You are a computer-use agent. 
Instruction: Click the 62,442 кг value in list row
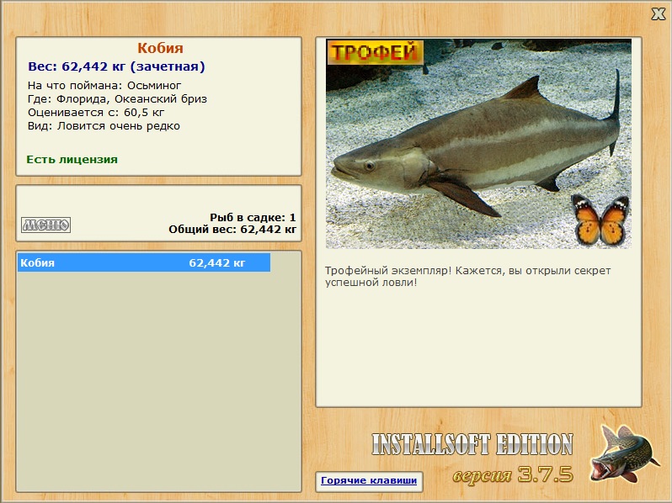click(217, 262)
